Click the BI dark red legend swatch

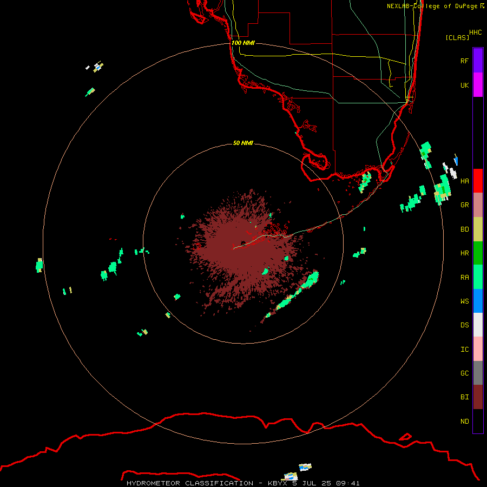tap(478, 397)
